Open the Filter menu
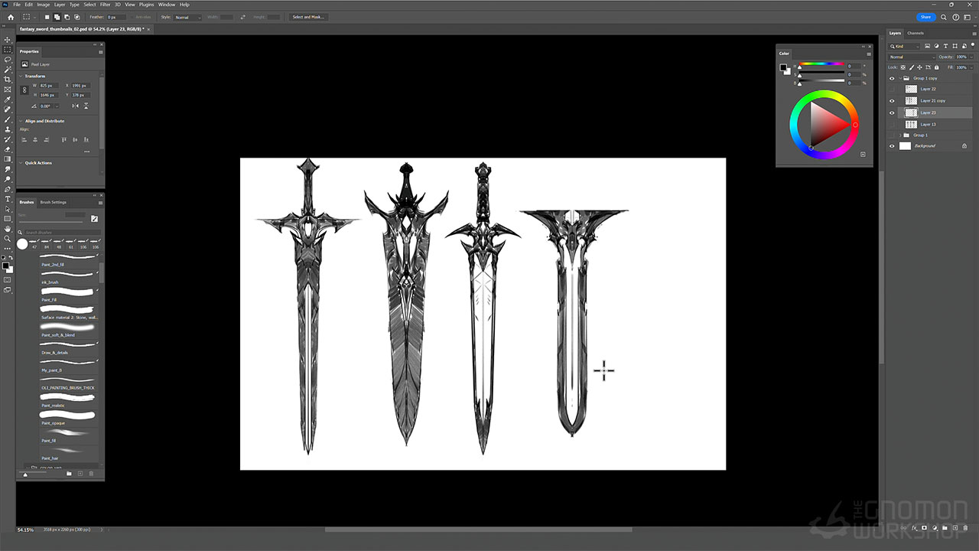The image size is (979, 551). coord(106,5)
